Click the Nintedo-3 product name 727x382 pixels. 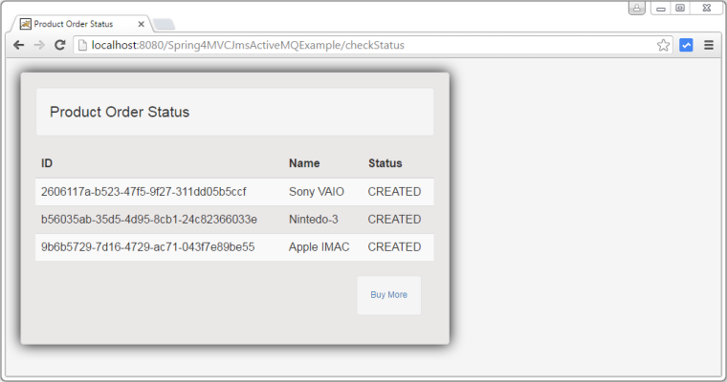coord(314,220)
